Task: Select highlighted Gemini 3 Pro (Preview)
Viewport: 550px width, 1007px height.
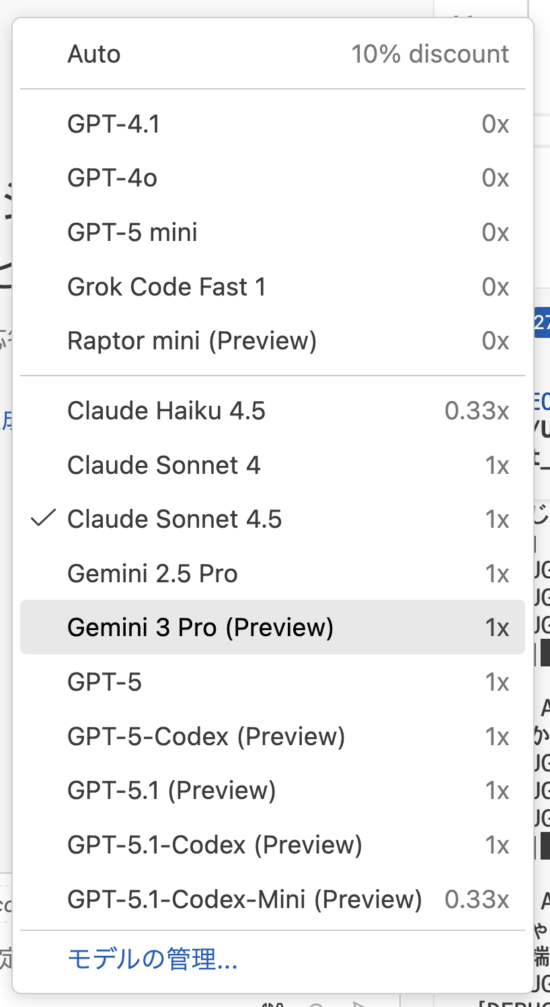Action: coord(200,628)
